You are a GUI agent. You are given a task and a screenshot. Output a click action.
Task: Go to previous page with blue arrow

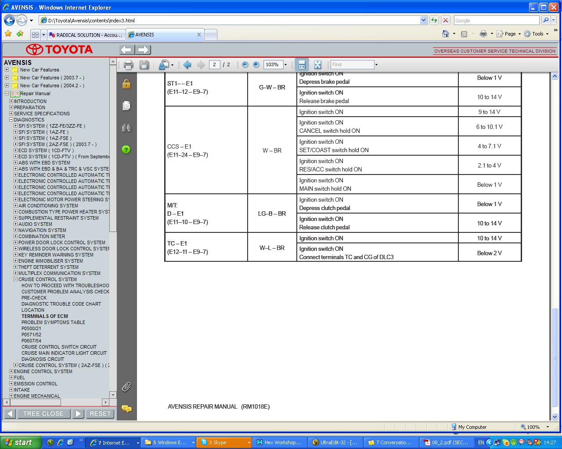187,65
